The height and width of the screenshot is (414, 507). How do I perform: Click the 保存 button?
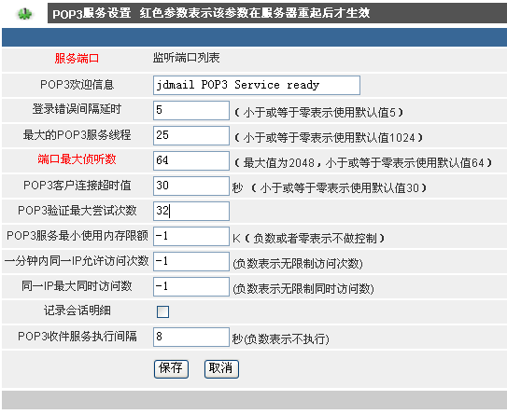coord(171,369)
